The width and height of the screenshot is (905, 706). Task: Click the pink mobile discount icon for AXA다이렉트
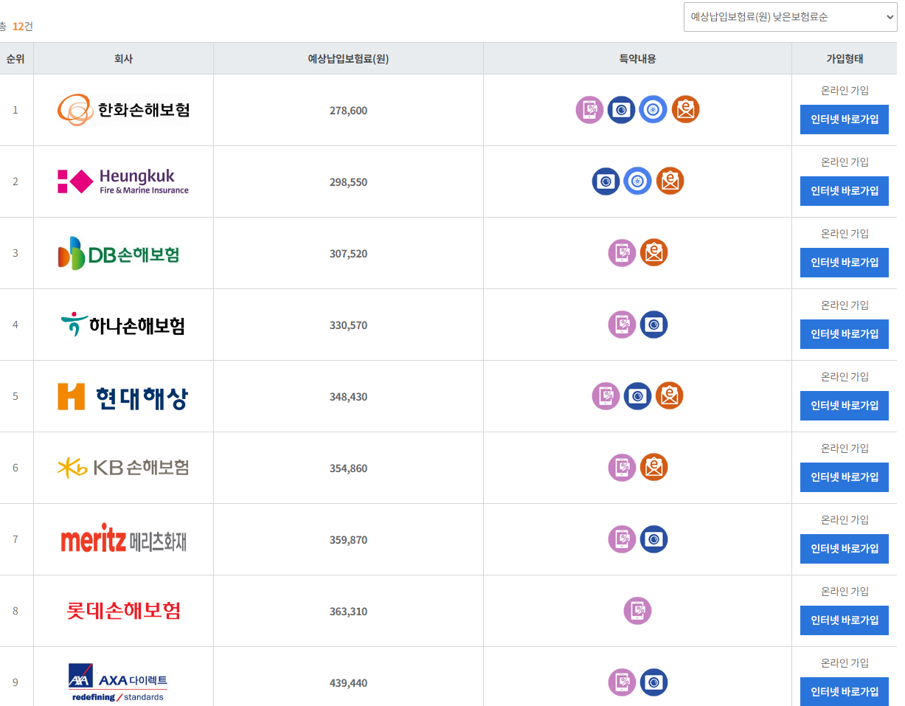622,682
